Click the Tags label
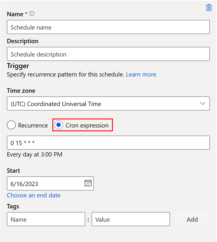The image size is (217, 242). (13, 206)
